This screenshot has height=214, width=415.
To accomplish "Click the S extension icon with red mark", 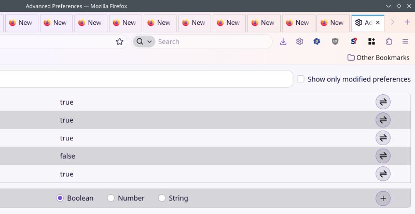I will coord(354,41).
